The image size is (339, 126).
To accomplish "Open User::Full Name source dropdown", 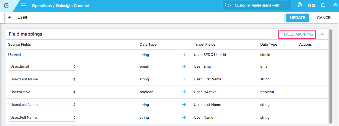I will point(42,117).
